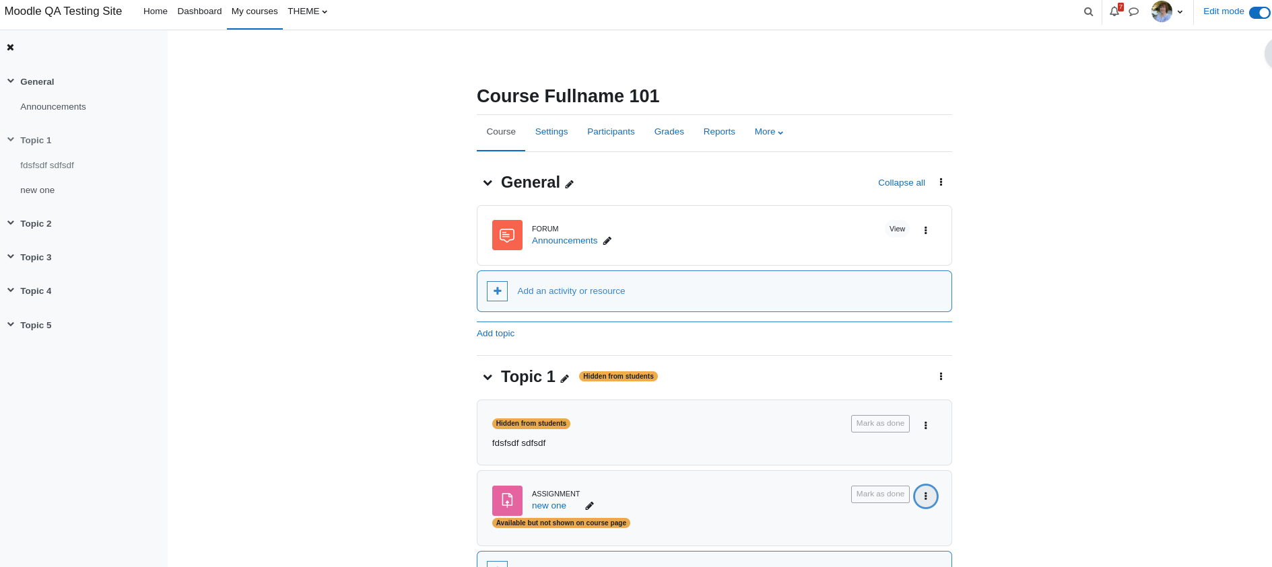This screenshot has width=1272, height=567.
Task: Switch to the Settings tab
Action: coord(551,132)
